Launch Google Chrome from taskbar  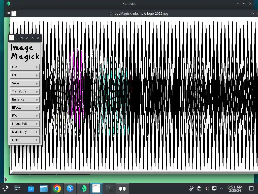(x=57, y=188)
